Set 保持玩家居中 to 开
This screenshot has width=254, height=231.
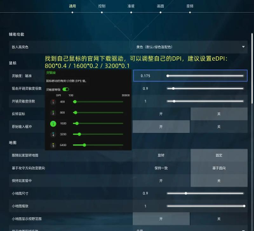pyautogui.click(x=161, y=181)
